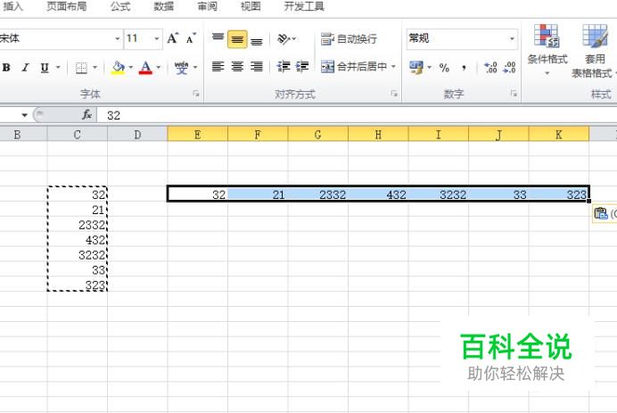Center text horizontally
This screenshot has width=617, height=413.
pos(237,66)
